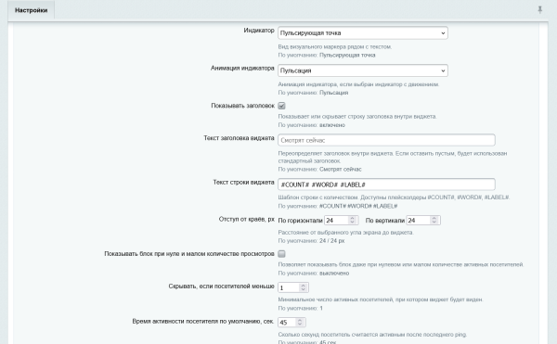Viewport: 557px width, 344px height.
Task: Click the Индикатор label text
Action: (x=259, y=31)
